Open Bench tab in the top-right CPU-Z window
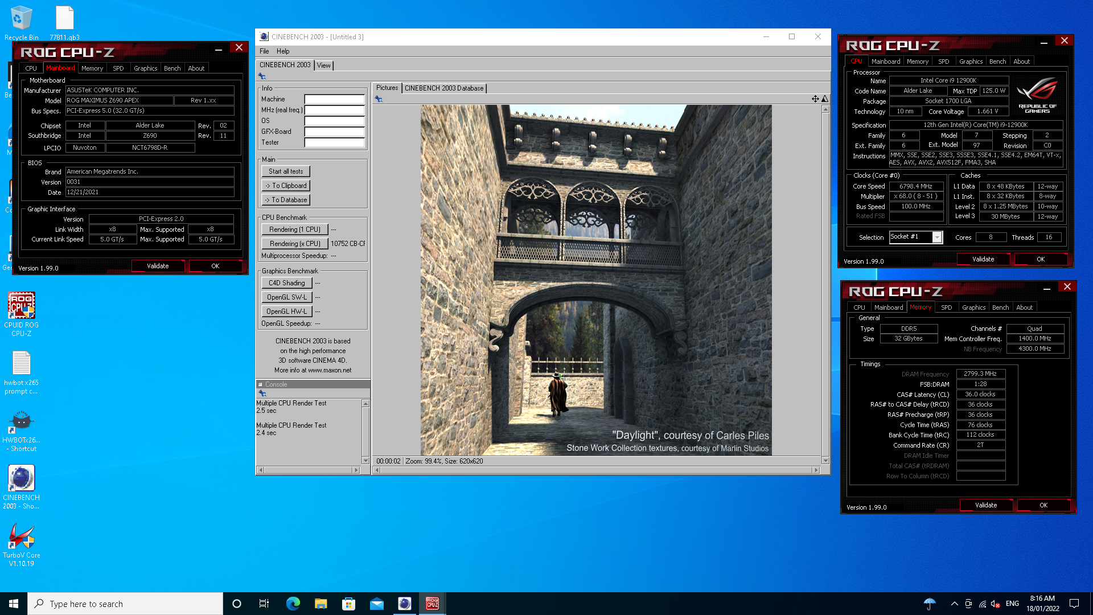Screen dimensions: 1093x615 click(x=997, y=61)
